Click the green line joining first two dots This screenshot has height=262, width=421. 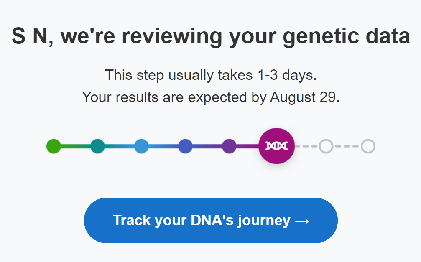(x=76, y=146)
